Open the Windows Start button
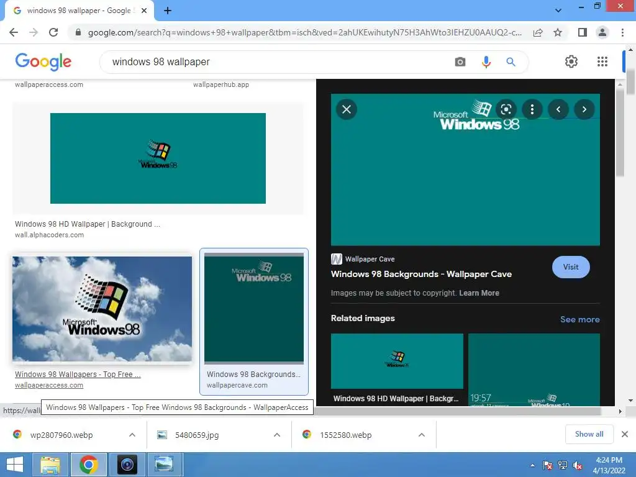The height and width of the screenshot is (477, 636). point(15,465)
